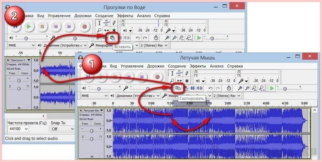Toggle Sync-Lock in Летучая Мышь toolbar
Screen dimensions: 322x162
pos(229,88)
